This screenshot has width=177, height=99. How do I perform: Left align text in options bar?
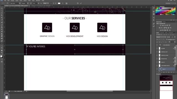[x=51, y=3]
